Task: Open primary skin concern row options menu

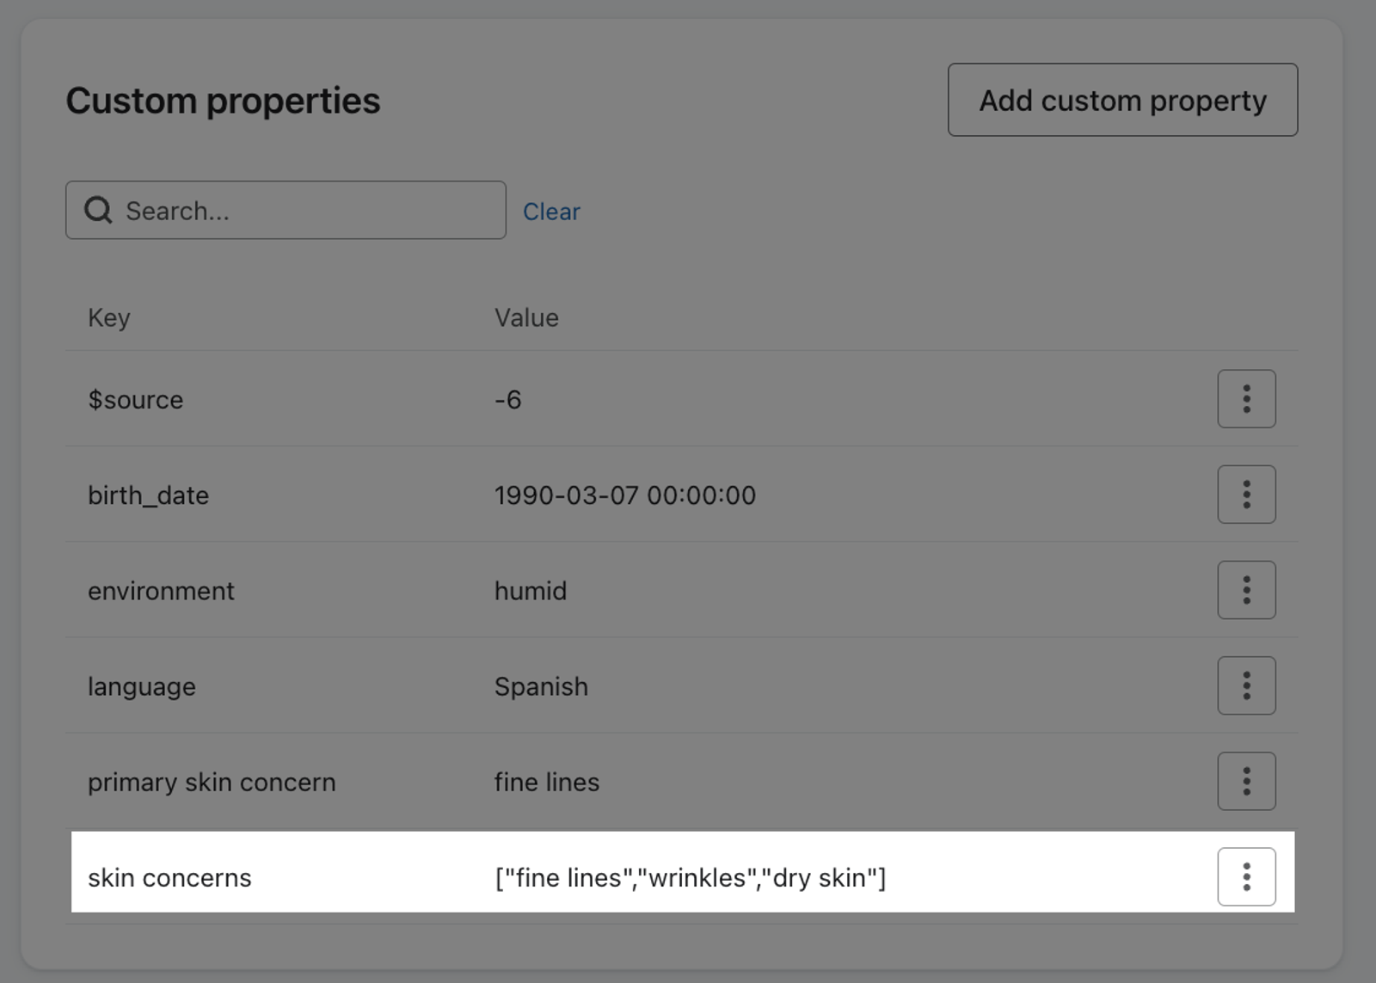Action: click(1246, 781)
